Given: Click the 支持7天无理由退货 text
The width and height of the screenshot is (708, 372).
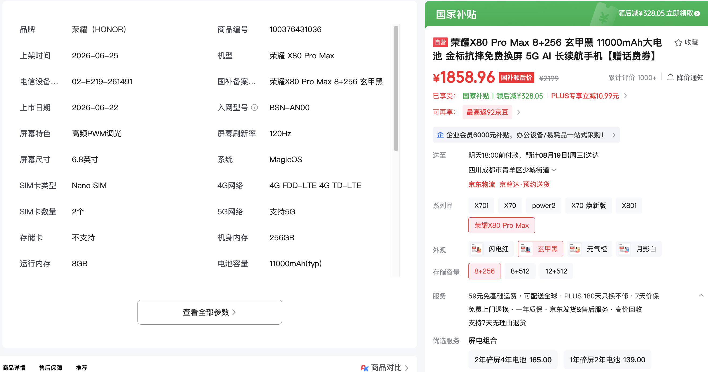Looking at the screenshot, I should click(x=497, y=323).
